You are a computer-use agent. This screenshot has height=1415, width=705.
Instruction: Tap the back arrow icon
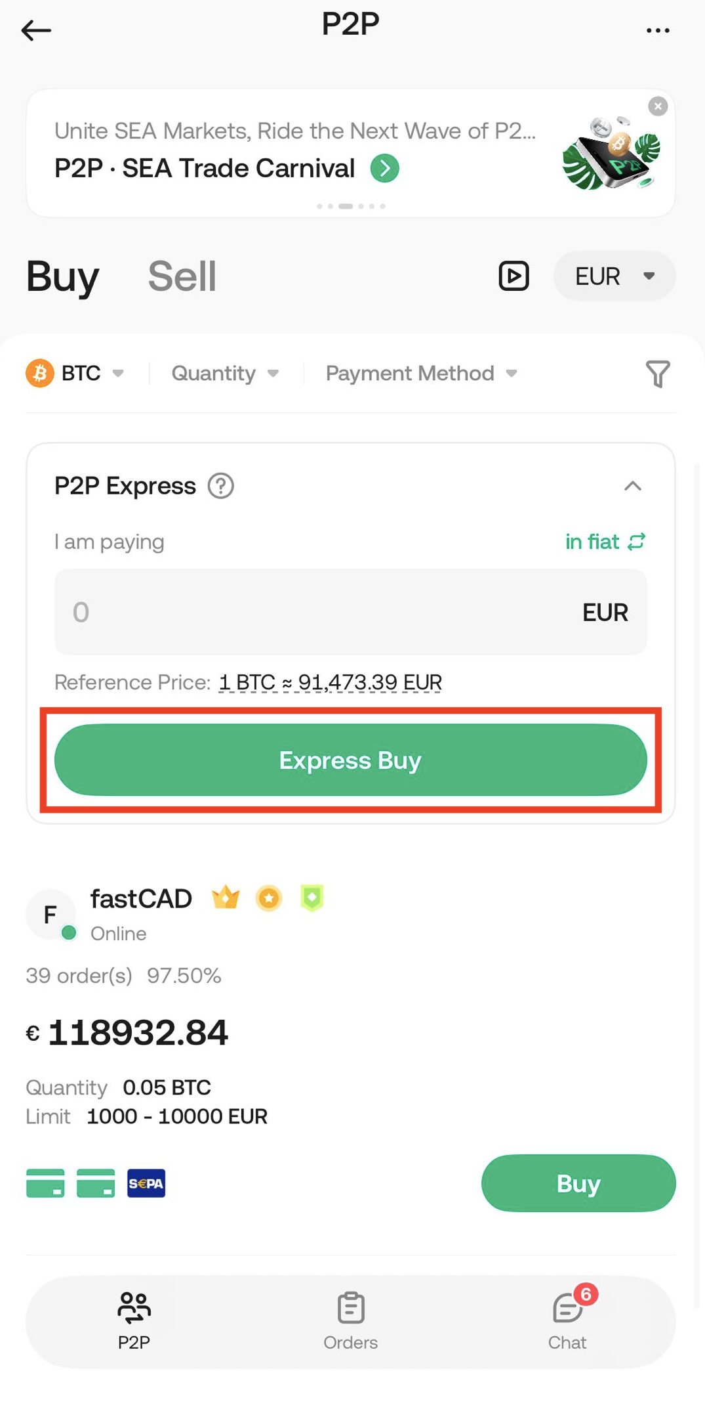36,30
